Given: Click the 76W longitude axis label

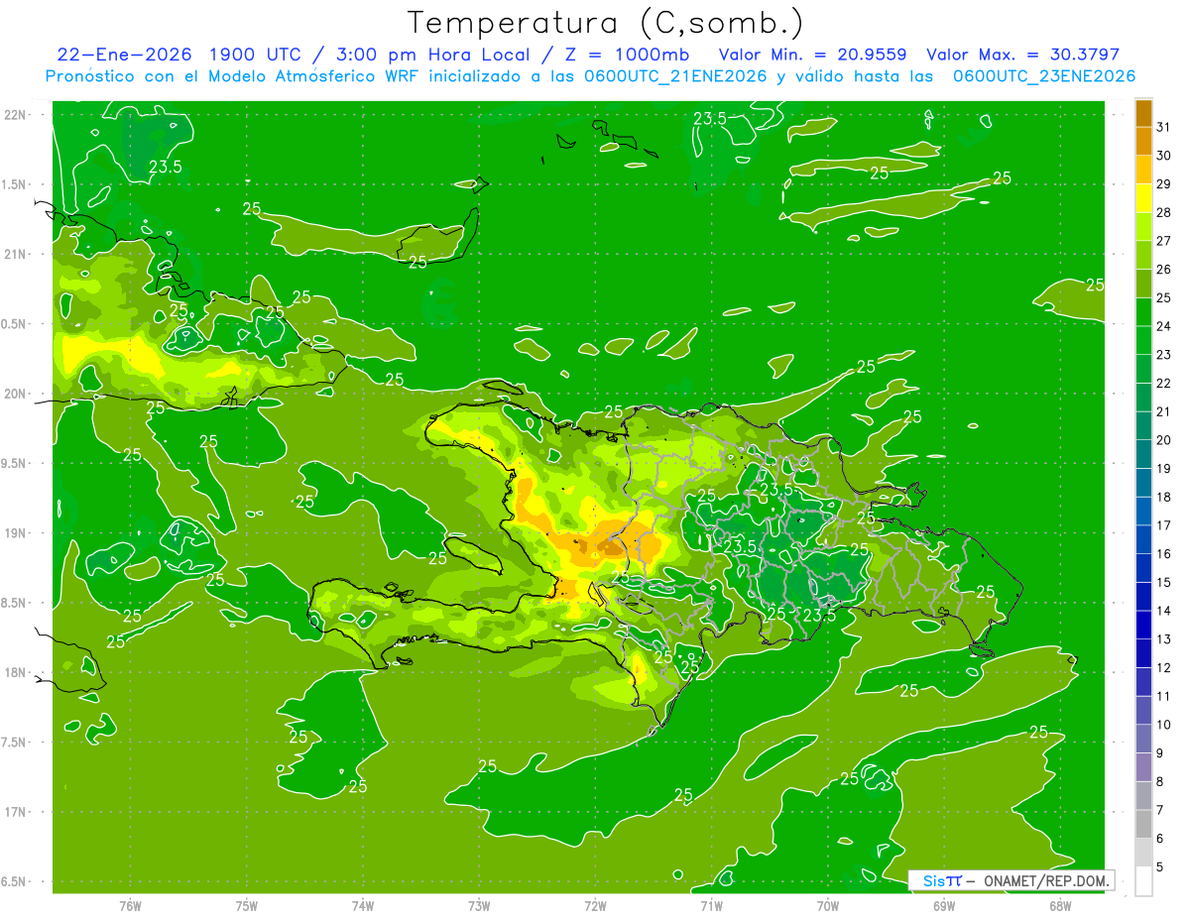Looking at the screenshot, I should 130,905.
